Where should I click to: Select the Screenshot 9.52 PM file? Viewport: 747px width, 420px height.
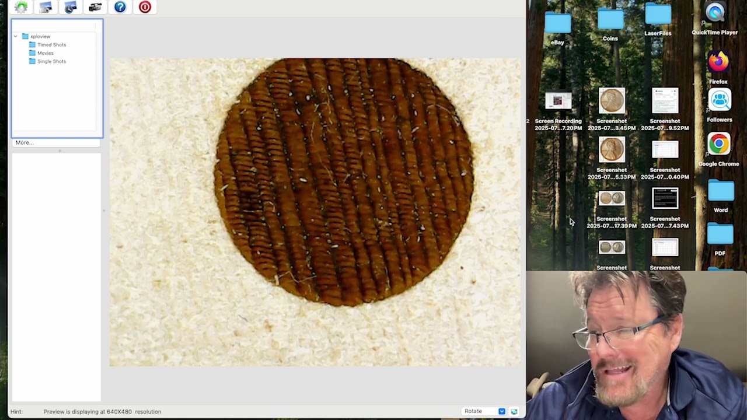point(665,110)
